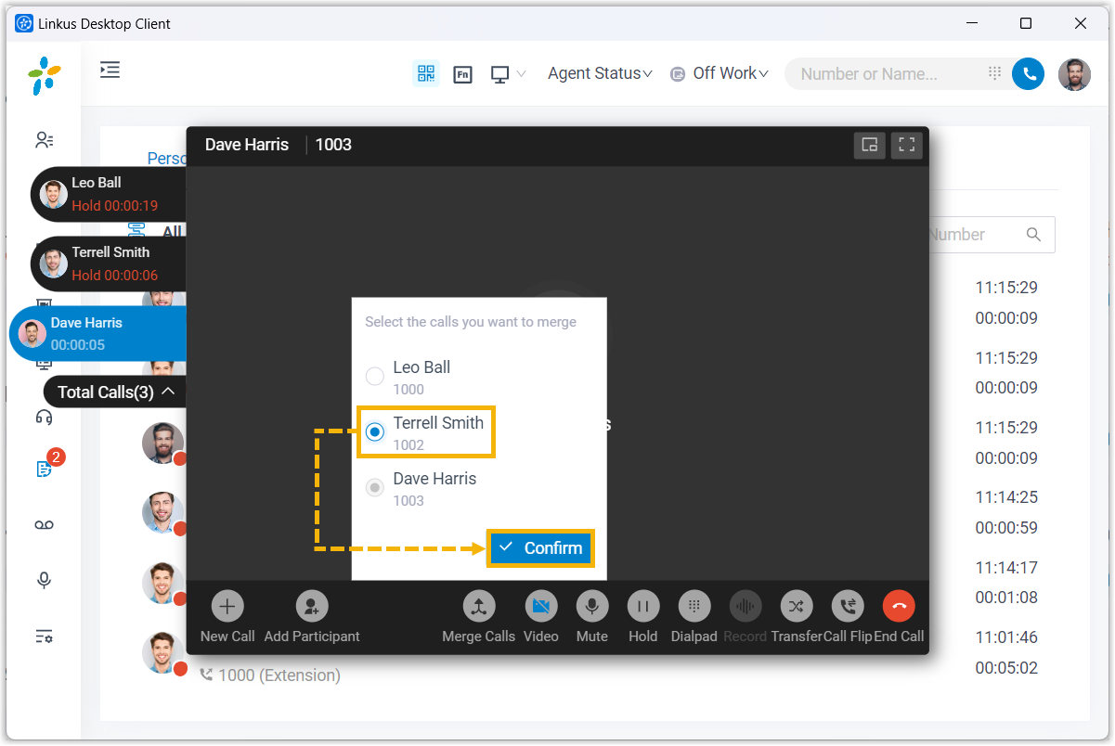This screenshot has width=1115, height=746.
Task: Open the Function Keys (Fn) icon
Action: (462, 74)
